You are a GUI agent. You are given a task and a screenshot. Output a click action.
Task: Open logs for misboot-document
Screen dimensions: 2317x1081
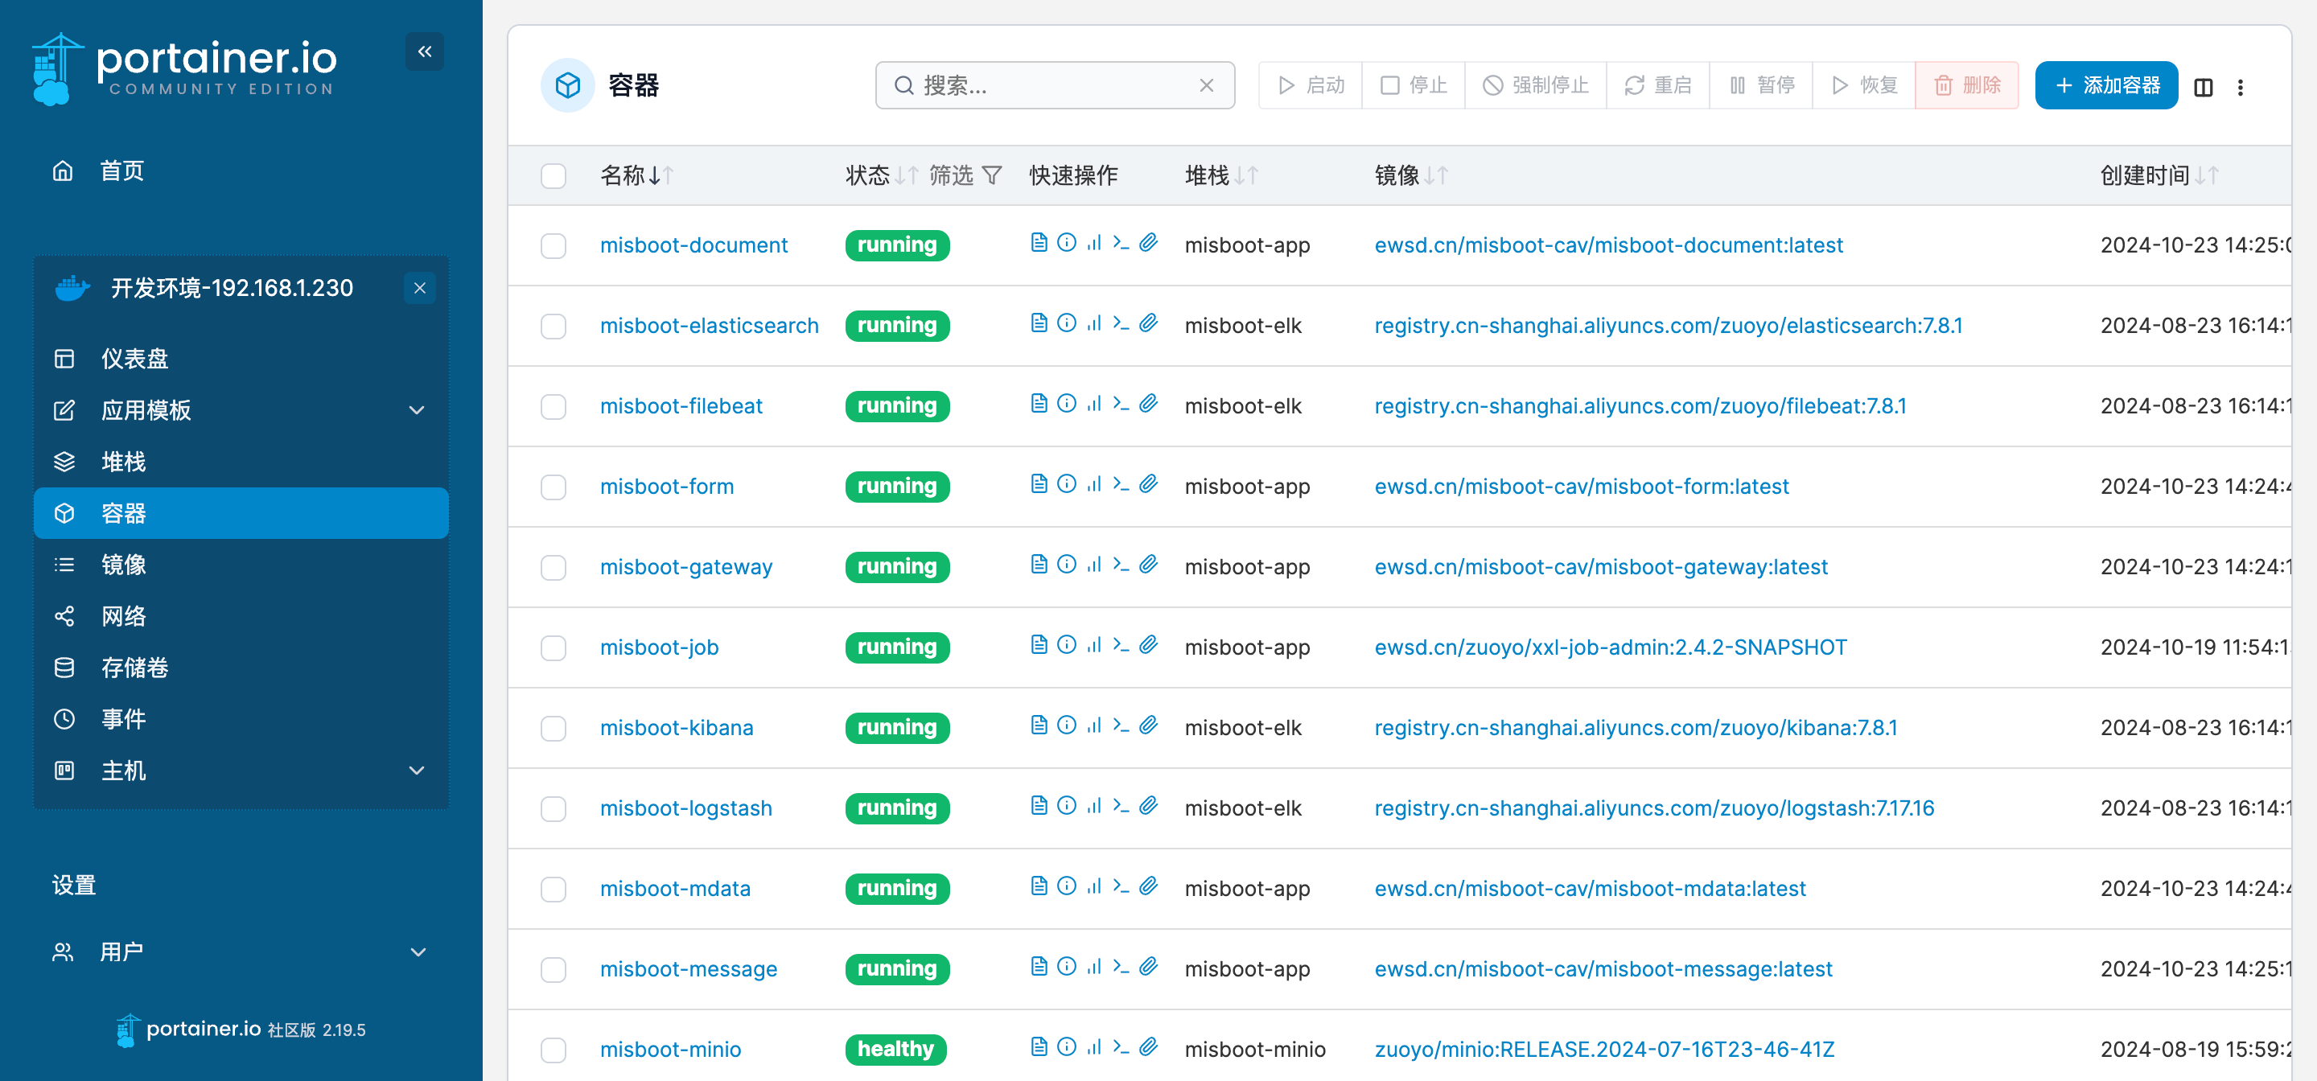click(1039, 243)
